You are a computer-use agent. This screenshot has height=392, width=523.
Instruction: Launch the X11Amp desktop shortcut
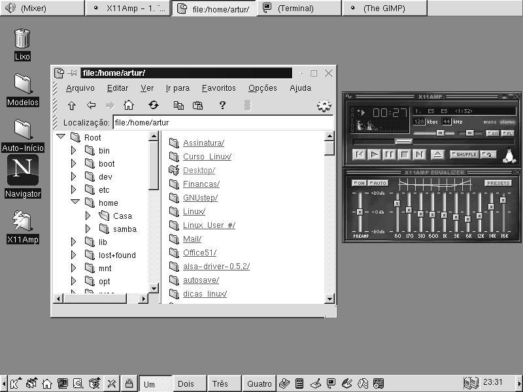(23, 221)
